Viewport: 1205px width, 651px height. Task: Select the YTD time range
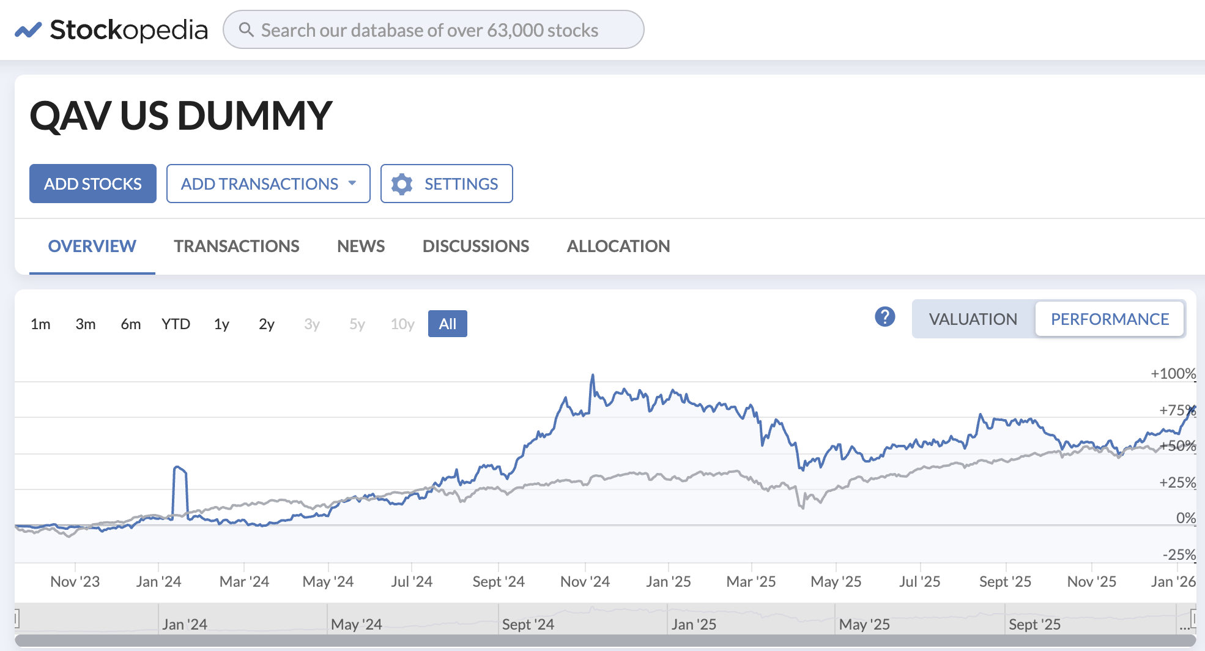[x=176, y=324]
